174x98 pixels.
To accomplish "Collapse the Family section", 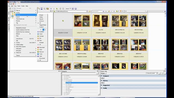I will coord(101,88).
